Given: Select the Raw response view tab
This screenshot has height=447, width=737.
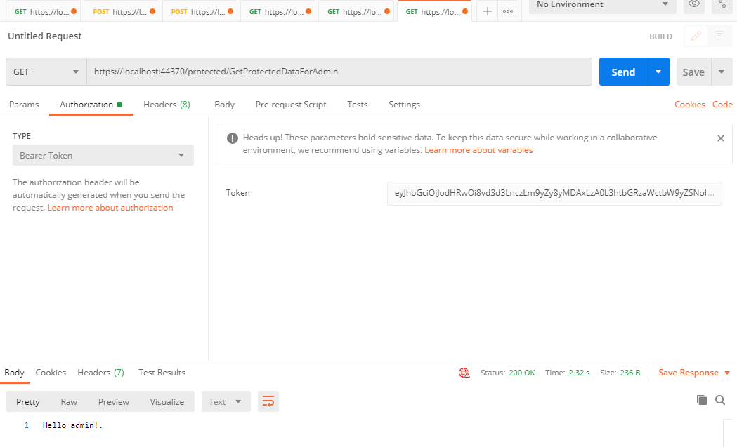Looking at the screenshot, I should (x=68, y=401).
